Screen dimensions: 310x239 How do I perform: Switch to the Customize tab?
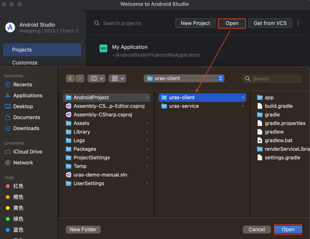click(x=25, y=62)
